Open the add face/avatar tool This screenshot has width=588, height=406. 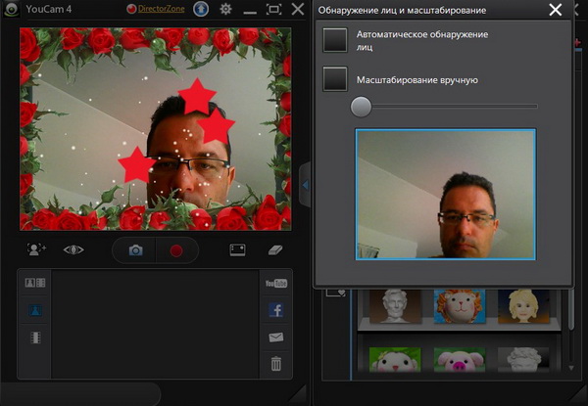(37, 249)
